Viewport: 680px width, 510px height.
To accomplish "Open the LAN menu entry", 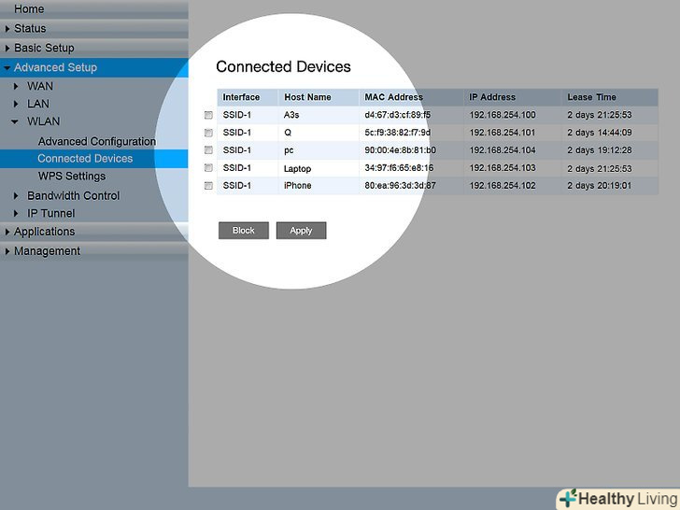I will tap(38, 104).
